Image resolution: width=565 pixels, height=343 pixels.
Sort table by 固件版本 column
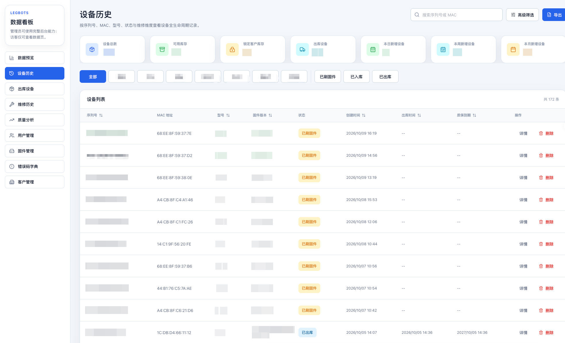tap(270, 115)
